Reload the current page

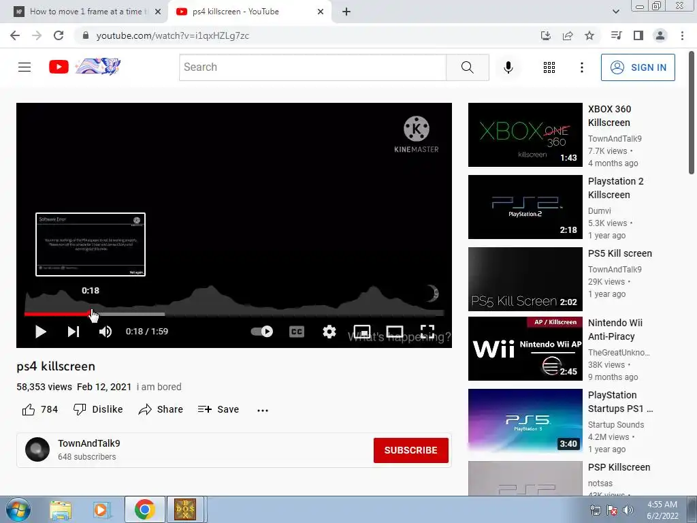tap(59, 35)
